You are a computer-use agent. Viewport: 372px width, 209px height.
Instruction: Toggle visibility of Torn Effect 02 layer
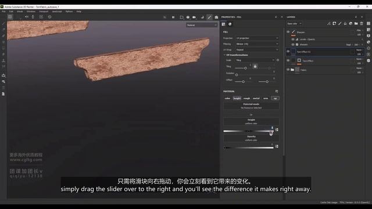click(288, 52)
